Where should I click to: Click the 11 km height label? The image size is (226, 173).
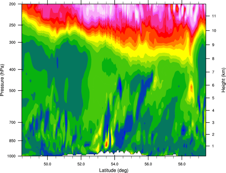coord(214,16)
